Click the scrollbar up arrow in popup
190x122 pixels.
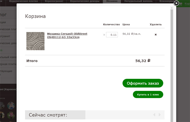click(x=172, y=8)
